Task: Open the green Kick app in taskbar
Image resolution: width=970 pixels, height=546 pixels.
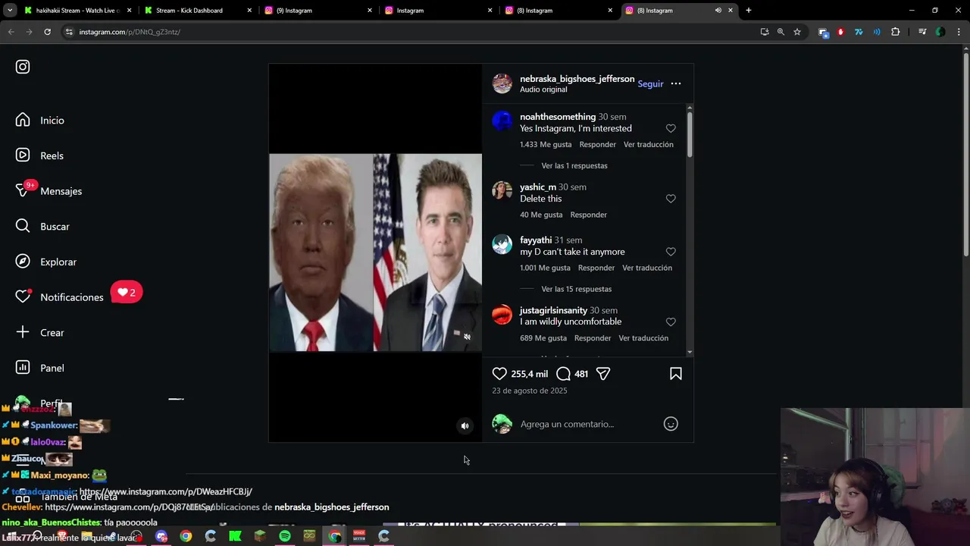Action: pos(235,536)
